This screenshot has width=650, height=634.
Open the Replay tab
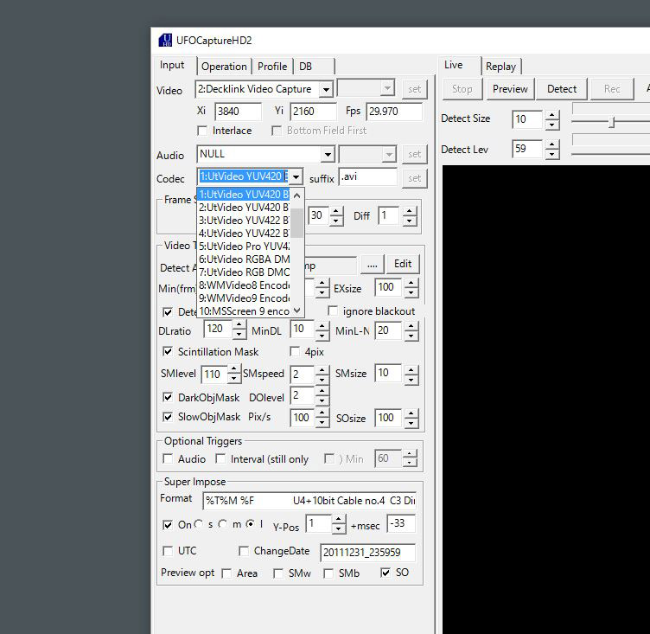coord(500,67)
